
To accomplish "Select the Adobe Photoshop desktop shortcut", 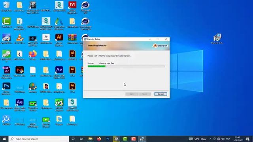I will 6,88.
